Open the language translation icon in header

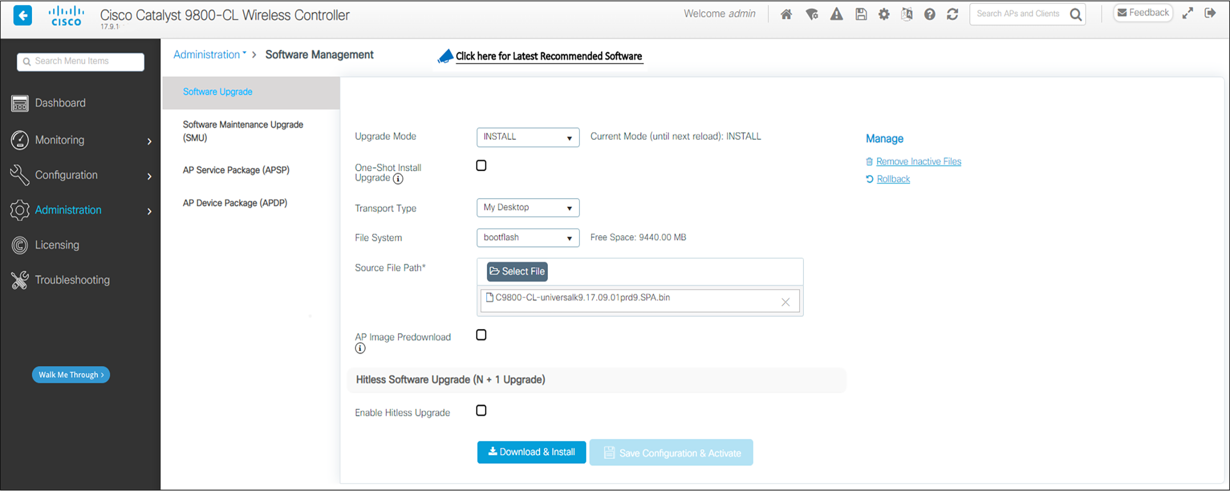pyautogui.click(x=906, y=14)
